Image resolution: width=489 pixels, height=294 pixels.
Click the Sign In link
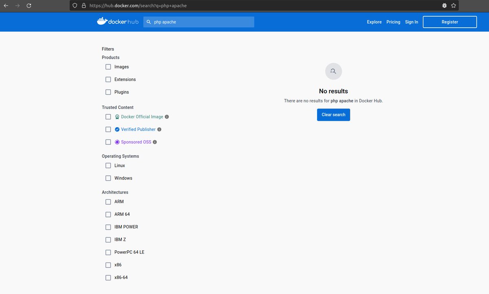(x=411, y=22)
